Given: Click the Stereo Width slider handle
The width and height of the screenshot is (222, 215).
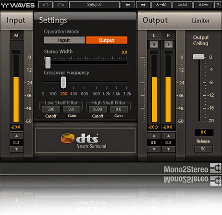Looking at the screenshot, I should click(x=48, y=63).
